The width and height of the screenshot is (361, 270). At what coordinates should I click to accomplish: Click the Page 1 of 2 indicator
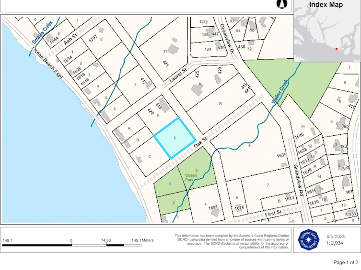[x=346, y=262]
